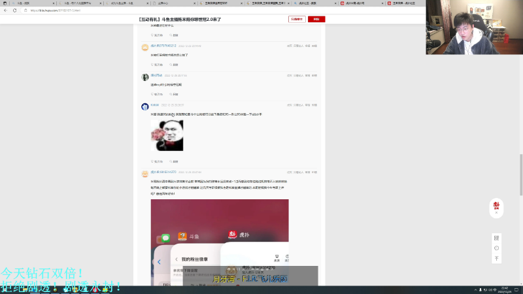Open profile of user 虎扑JR1815314270
523x294 pixels.
[x=163, y=172]
